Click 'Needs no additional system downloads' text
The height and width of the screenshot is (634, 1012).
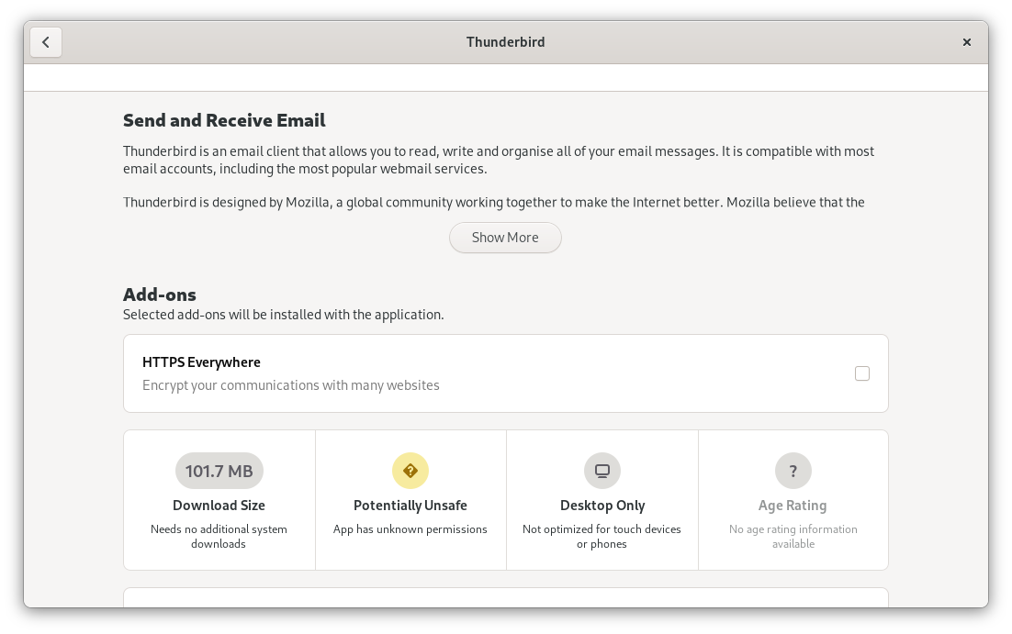[x=219, y=536]
